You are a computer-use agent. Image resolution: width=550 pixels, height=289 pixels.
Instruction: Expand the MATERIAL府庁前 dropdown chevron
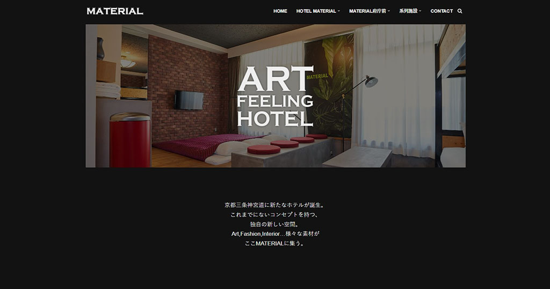pyautogui.click(x=389, y=11)
